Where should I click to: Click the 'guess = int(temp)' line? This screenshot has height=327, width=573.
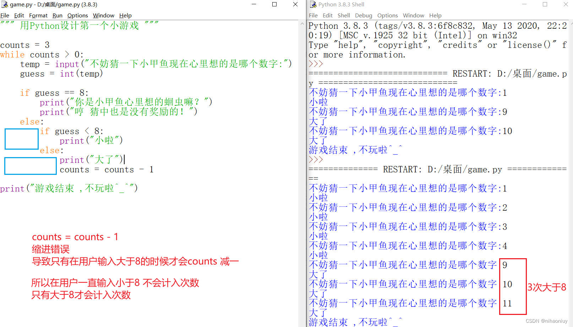61,74
